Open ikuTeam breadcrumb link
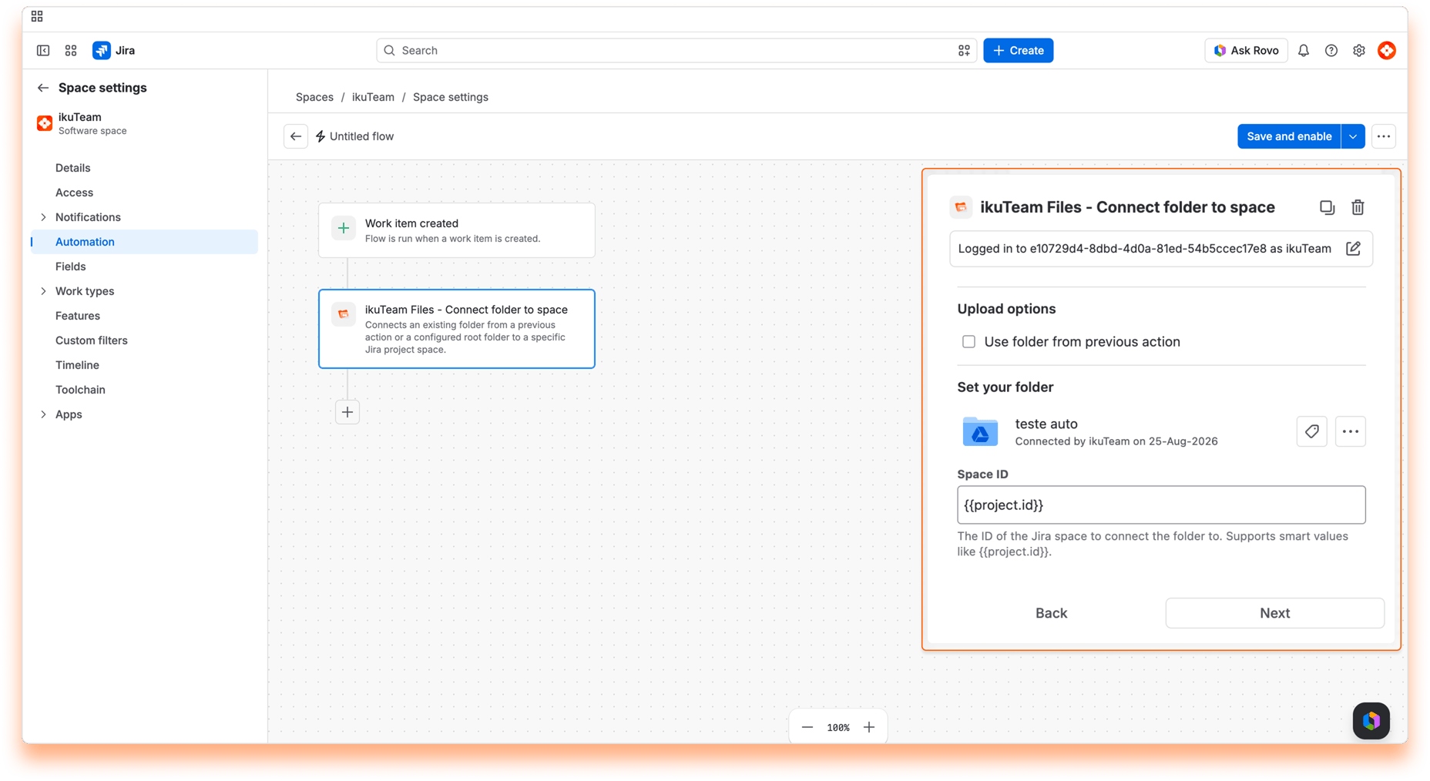This screenshot has width=1430, height=781. (373, 97)
